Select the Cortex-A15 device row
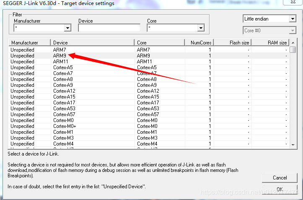Viewport: 303px width, 200px height. click(x=149, y=97)
